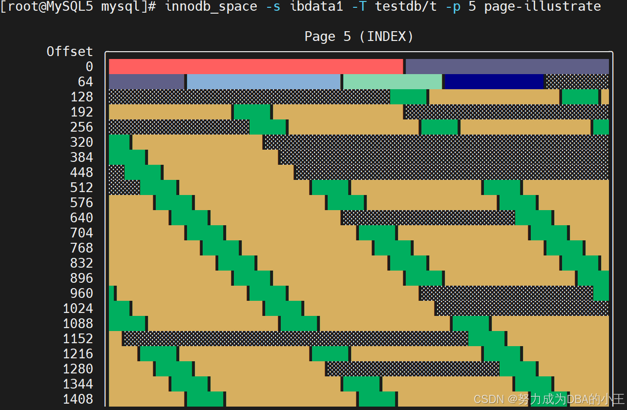Click the offset label 960

click(x=82, y=293)
